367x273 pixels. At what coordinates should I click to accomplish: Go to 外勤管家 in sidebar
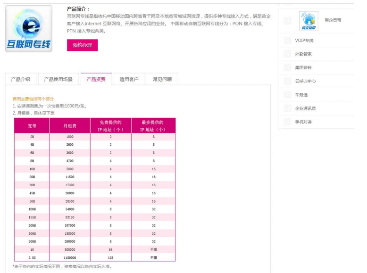[x=303, y=54]
